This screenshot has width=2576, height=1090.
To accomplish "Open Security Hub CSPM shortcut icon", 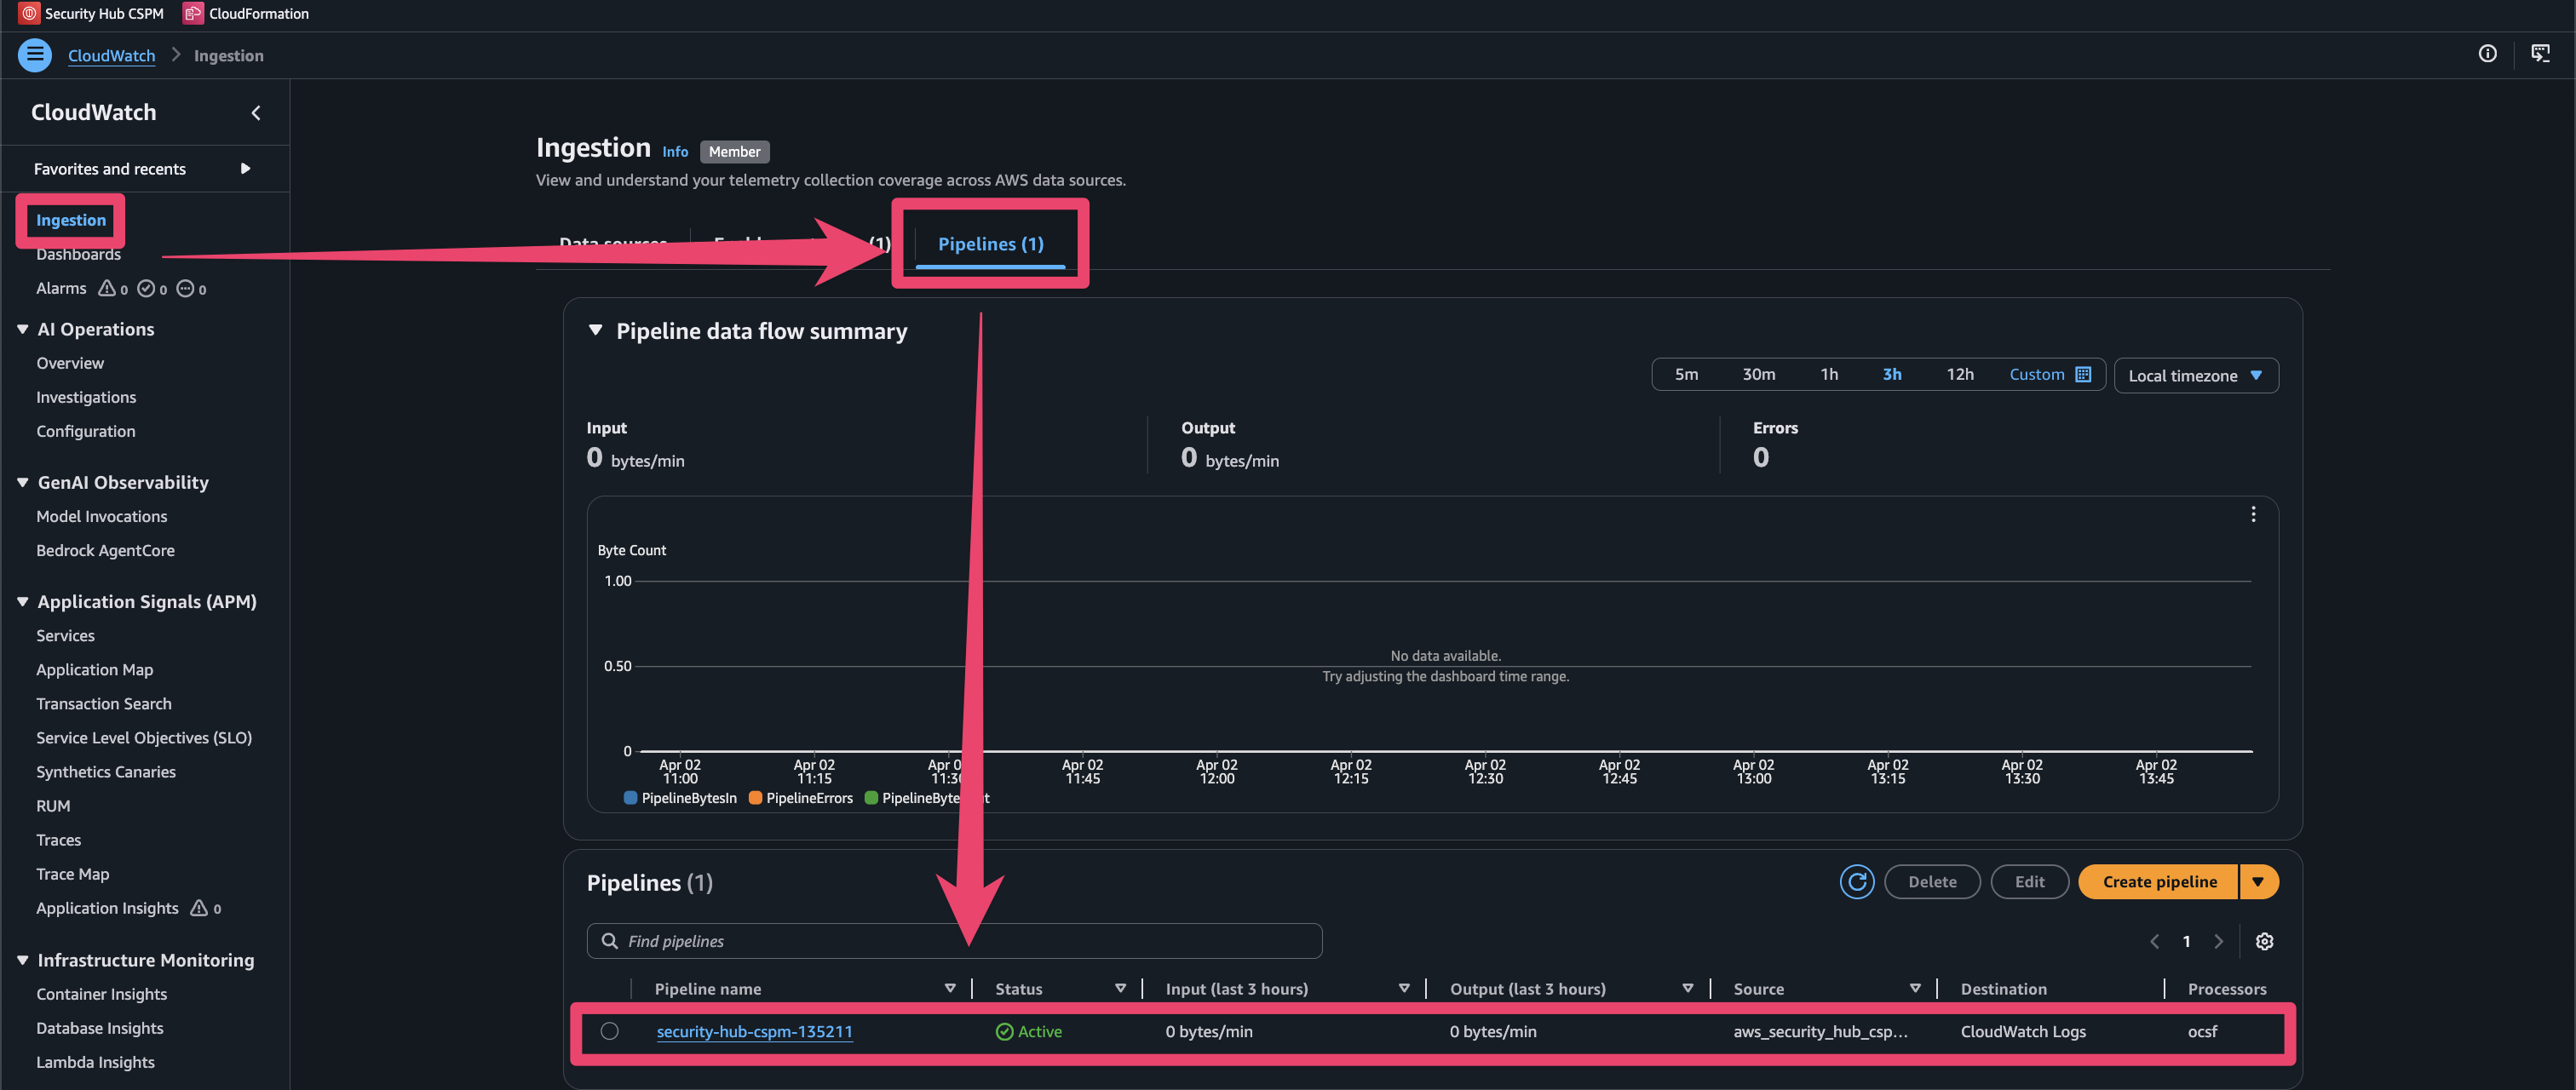I will (x=29, y=13).
